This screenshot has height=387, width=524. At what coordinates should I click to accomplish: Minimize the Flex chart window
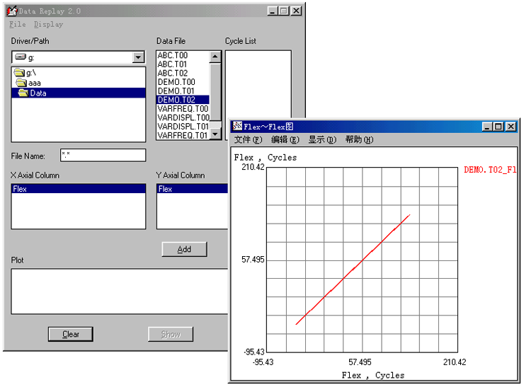(x=487, y=127)
